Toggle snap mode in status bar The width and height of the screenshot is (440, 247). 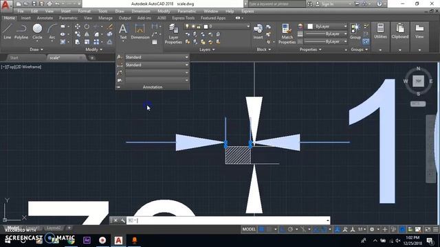(x=269, y=229)
